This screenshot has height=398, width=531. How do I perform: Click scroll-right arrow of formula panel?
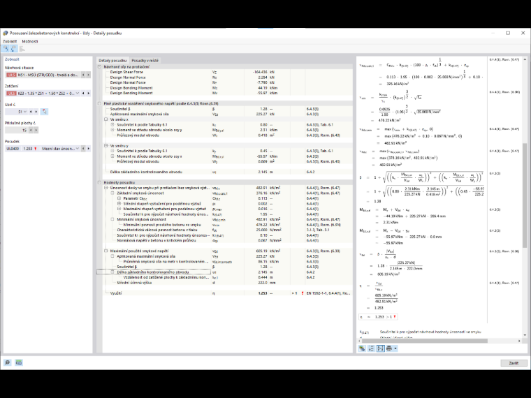click(x=520, y=341)
